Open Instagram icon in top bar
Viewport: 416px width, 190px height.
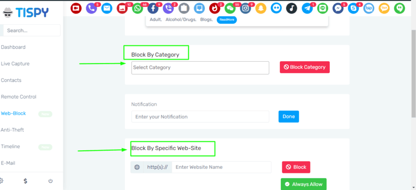(245, 9)
